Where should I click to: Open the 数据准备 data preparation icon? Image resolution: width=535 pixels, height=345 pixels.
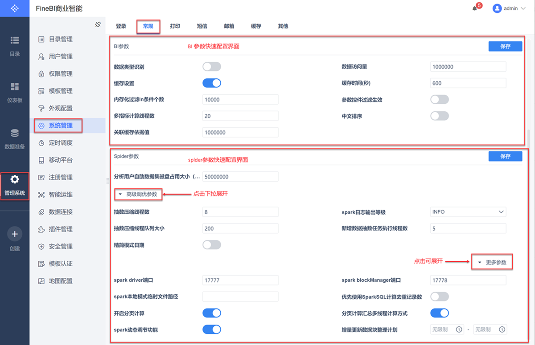pyautogui.click(x=15, y=133)
